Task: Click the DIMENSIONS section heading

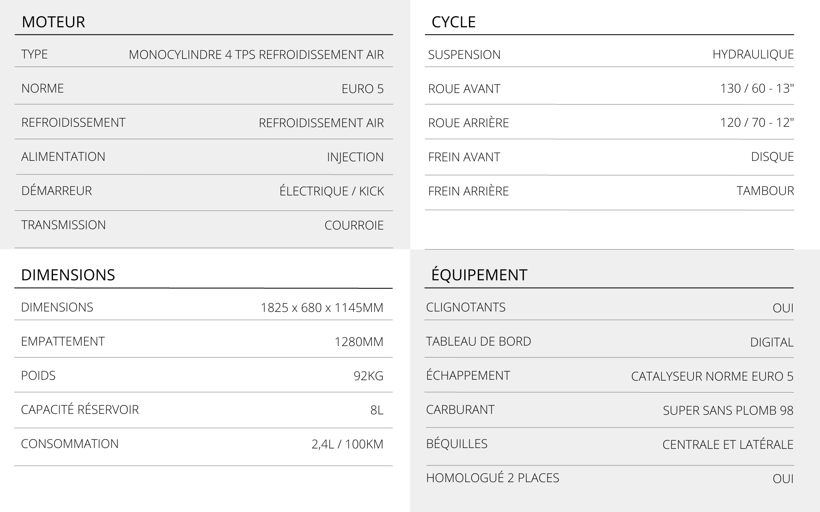Action: pos(68,275)
